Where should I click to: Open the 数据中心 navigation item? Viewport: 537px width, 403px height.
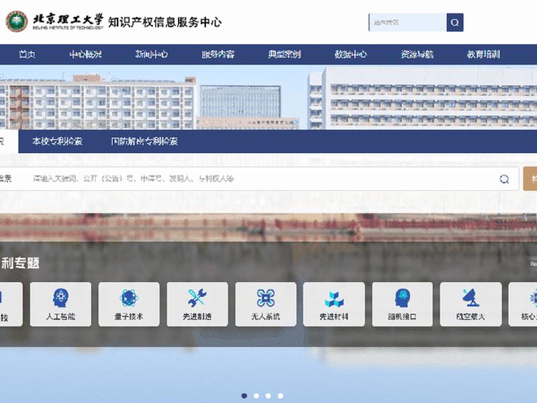point(350,54)
